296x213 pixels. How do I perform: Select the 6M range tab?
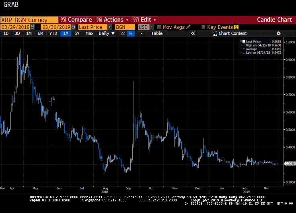40,34
